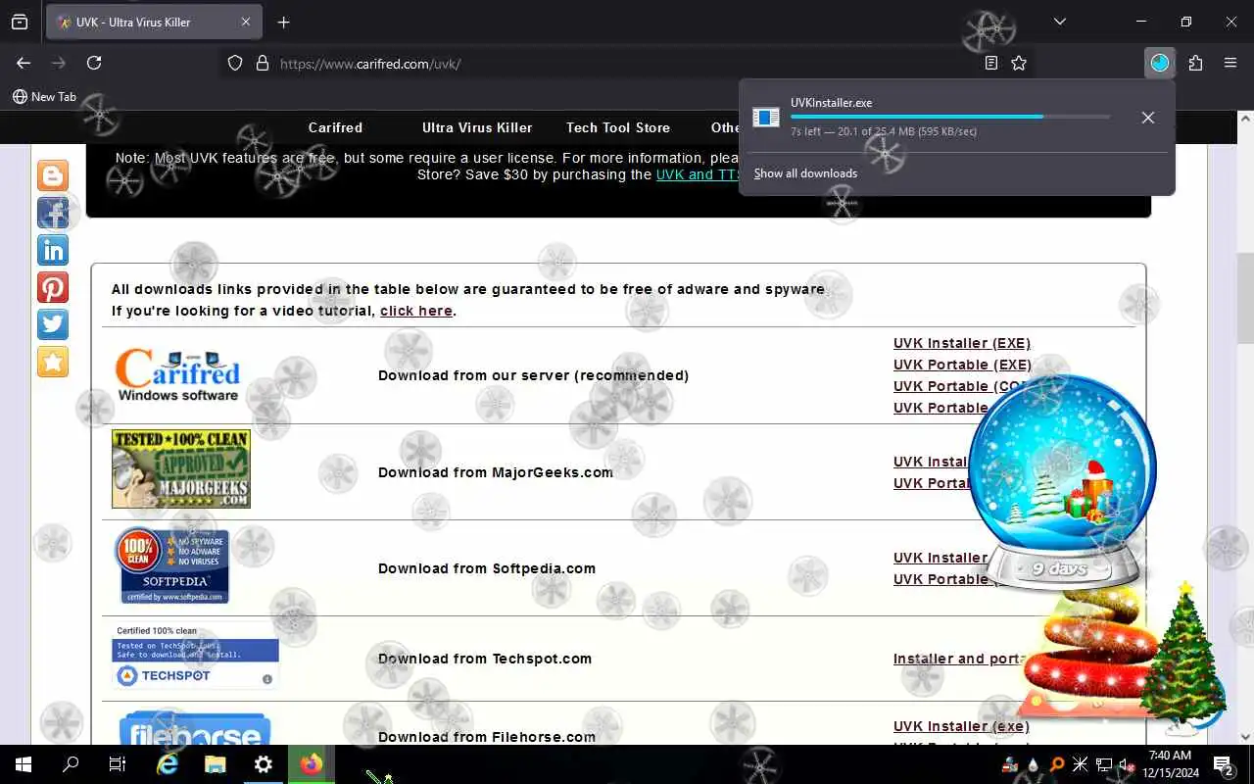Click the Softpedia 100% clean badge
This screenshot has height=784, width=1254.
coord(172,565)
